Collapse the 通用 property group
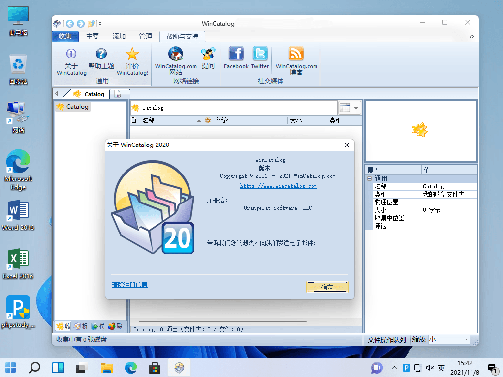Image resolution: width=503 pixels, height=377 pixels. [369, 178]
